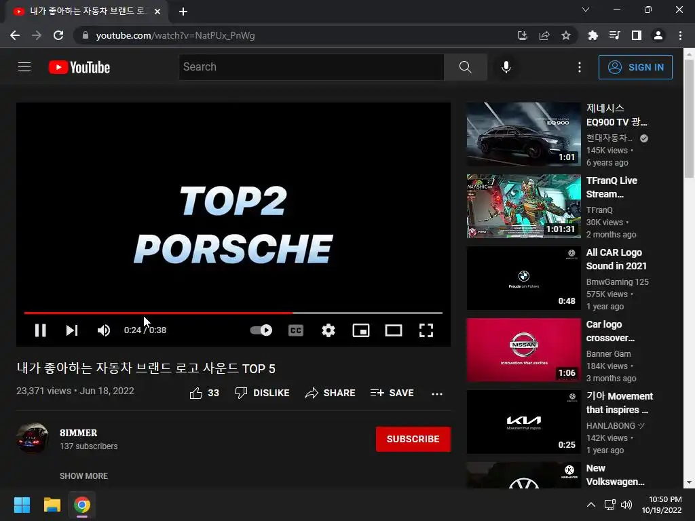Reload the page
695x521 pixels.
point(58,35)
